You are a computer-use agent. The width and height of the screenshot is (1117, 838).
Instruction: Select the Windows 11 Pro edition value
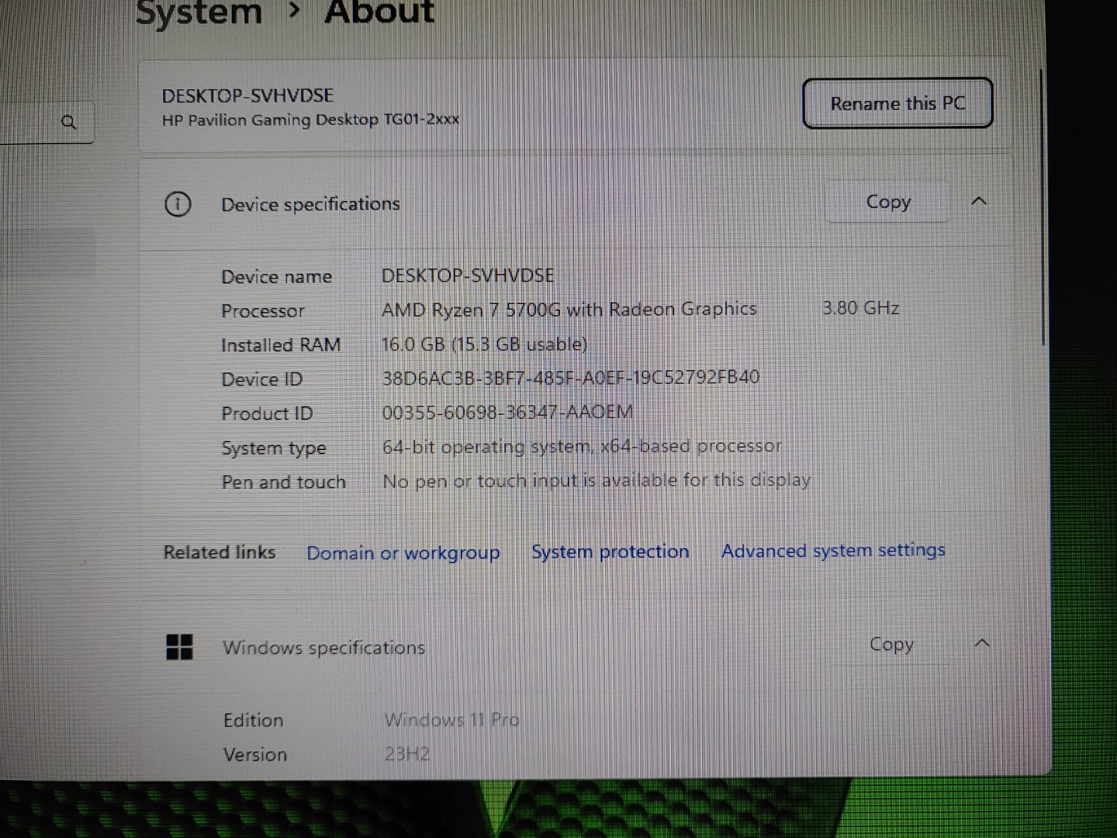click(451, 720)
